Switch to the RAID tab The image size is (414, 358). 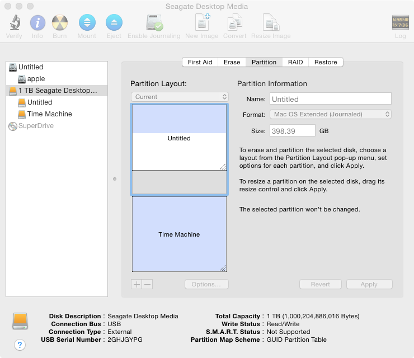coord(295,62)
